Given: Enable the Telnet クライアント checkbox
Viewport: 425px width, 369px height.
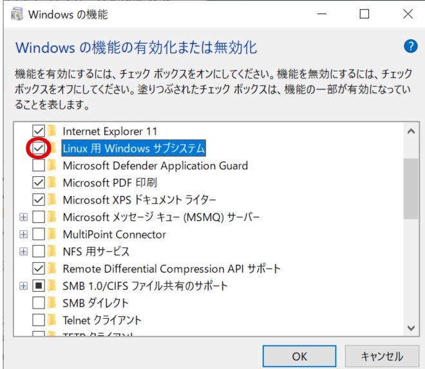Looking at the screenshot, I should (39, 320).
